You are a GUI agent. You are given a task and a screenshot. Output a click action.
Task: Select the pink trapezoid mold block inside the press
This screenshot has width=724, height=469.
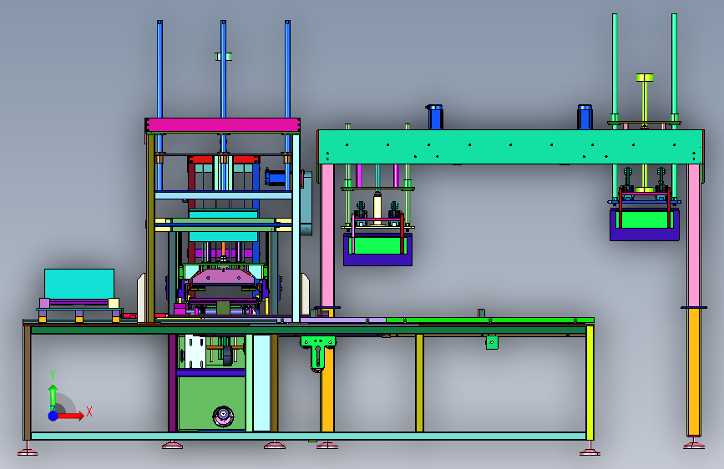pos(223,276)
